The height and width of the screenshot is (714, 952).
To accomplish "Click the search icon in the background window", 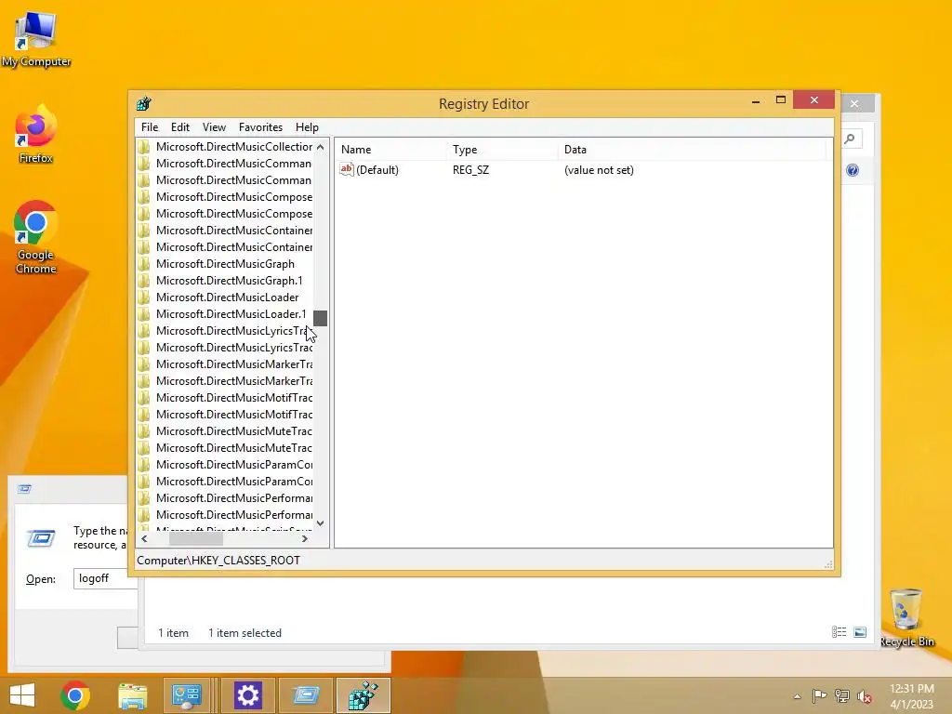I will pyautogui.click(x=850, y=139).
